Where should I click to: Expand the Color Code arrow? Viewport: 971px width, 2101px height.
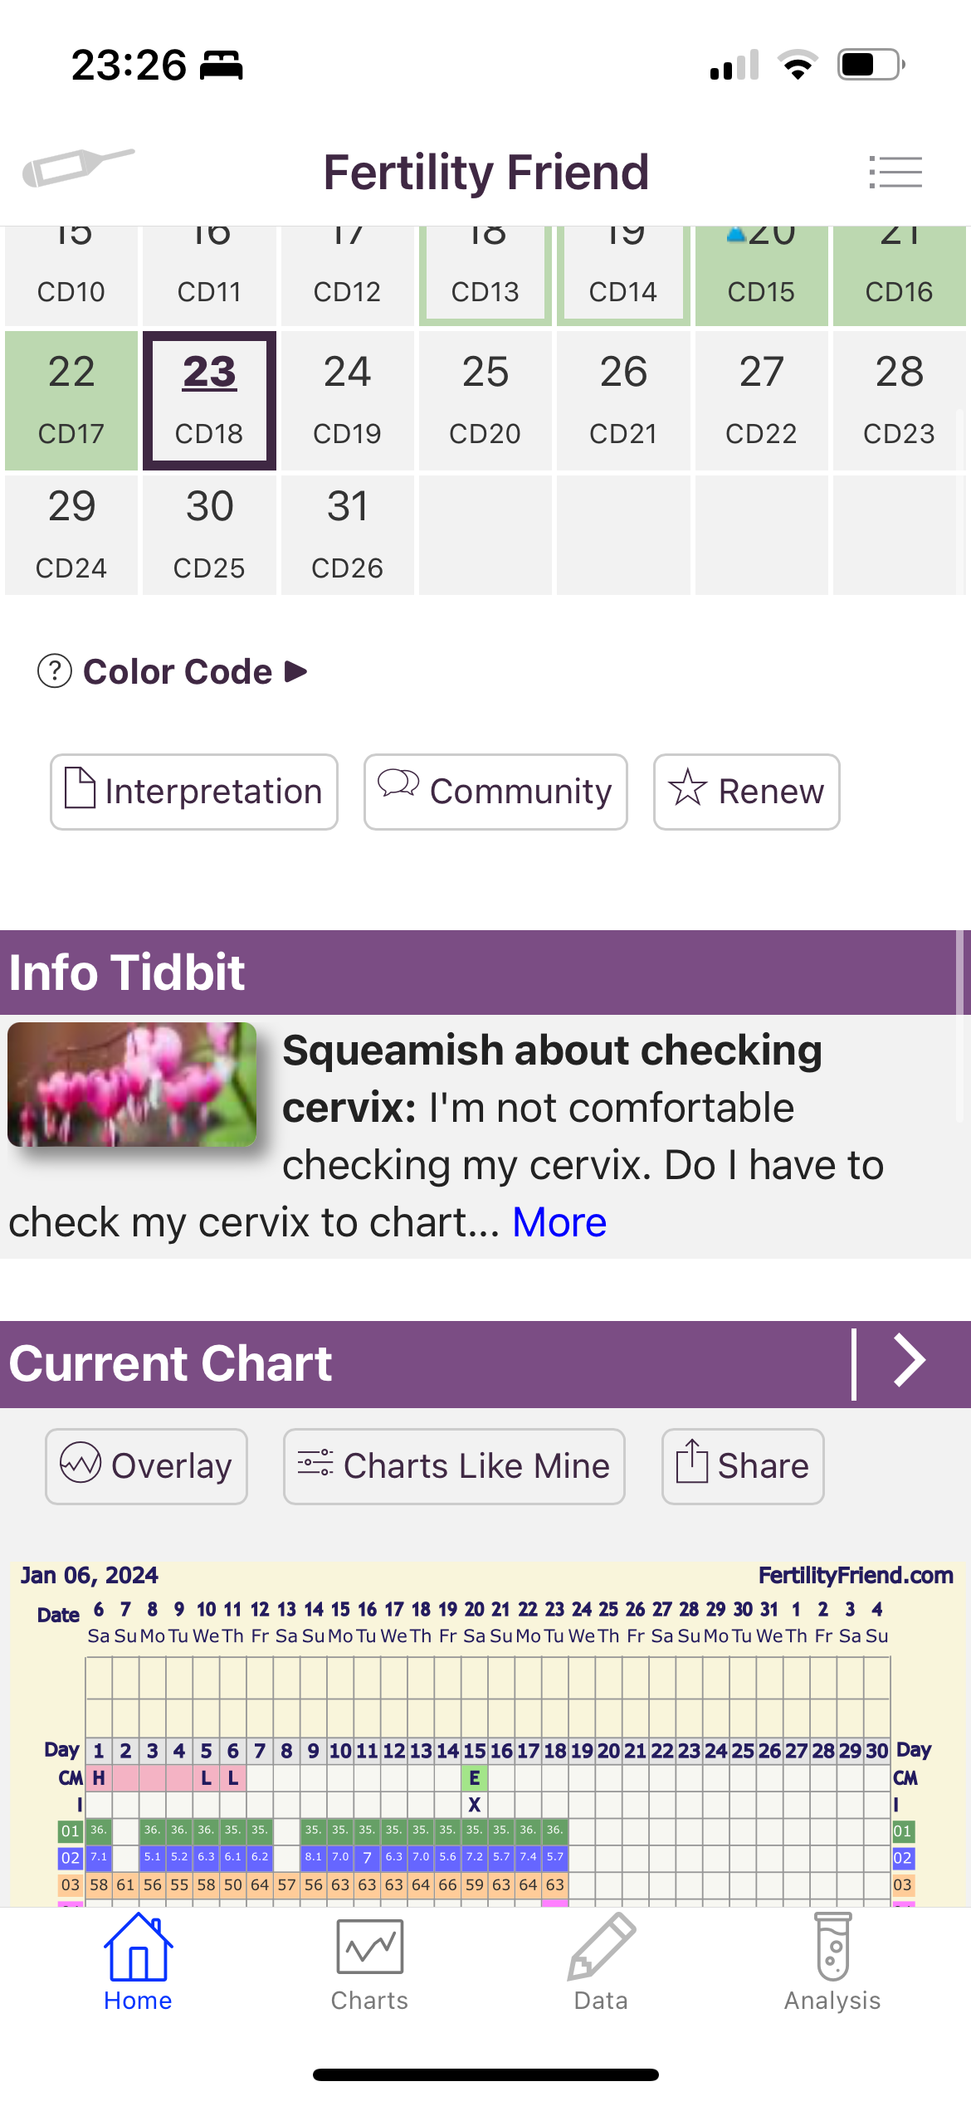tap(296, 671)
